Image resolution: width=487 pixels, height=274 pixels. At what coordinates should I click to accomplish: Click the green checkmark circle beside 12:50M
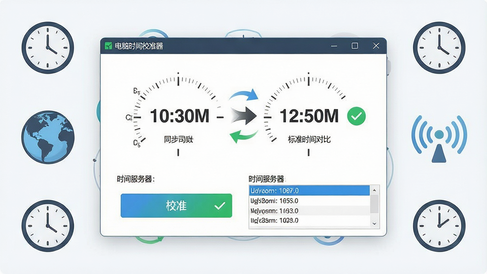point(356,116)
